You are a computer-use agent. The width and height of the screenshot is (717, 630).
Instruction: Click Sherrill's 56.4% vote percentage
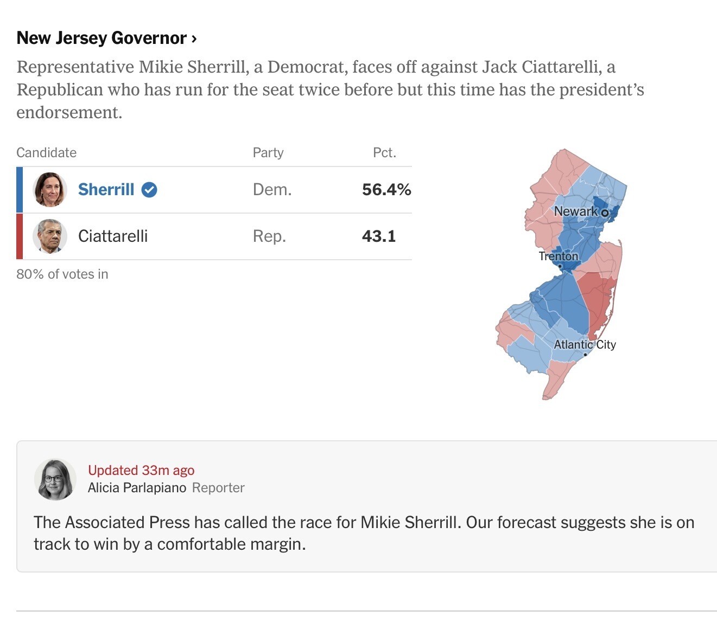pyautogui.click(x=386, y=190)
